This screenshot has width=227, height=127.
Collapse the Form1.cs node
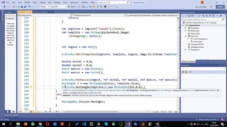click(186, 36)
